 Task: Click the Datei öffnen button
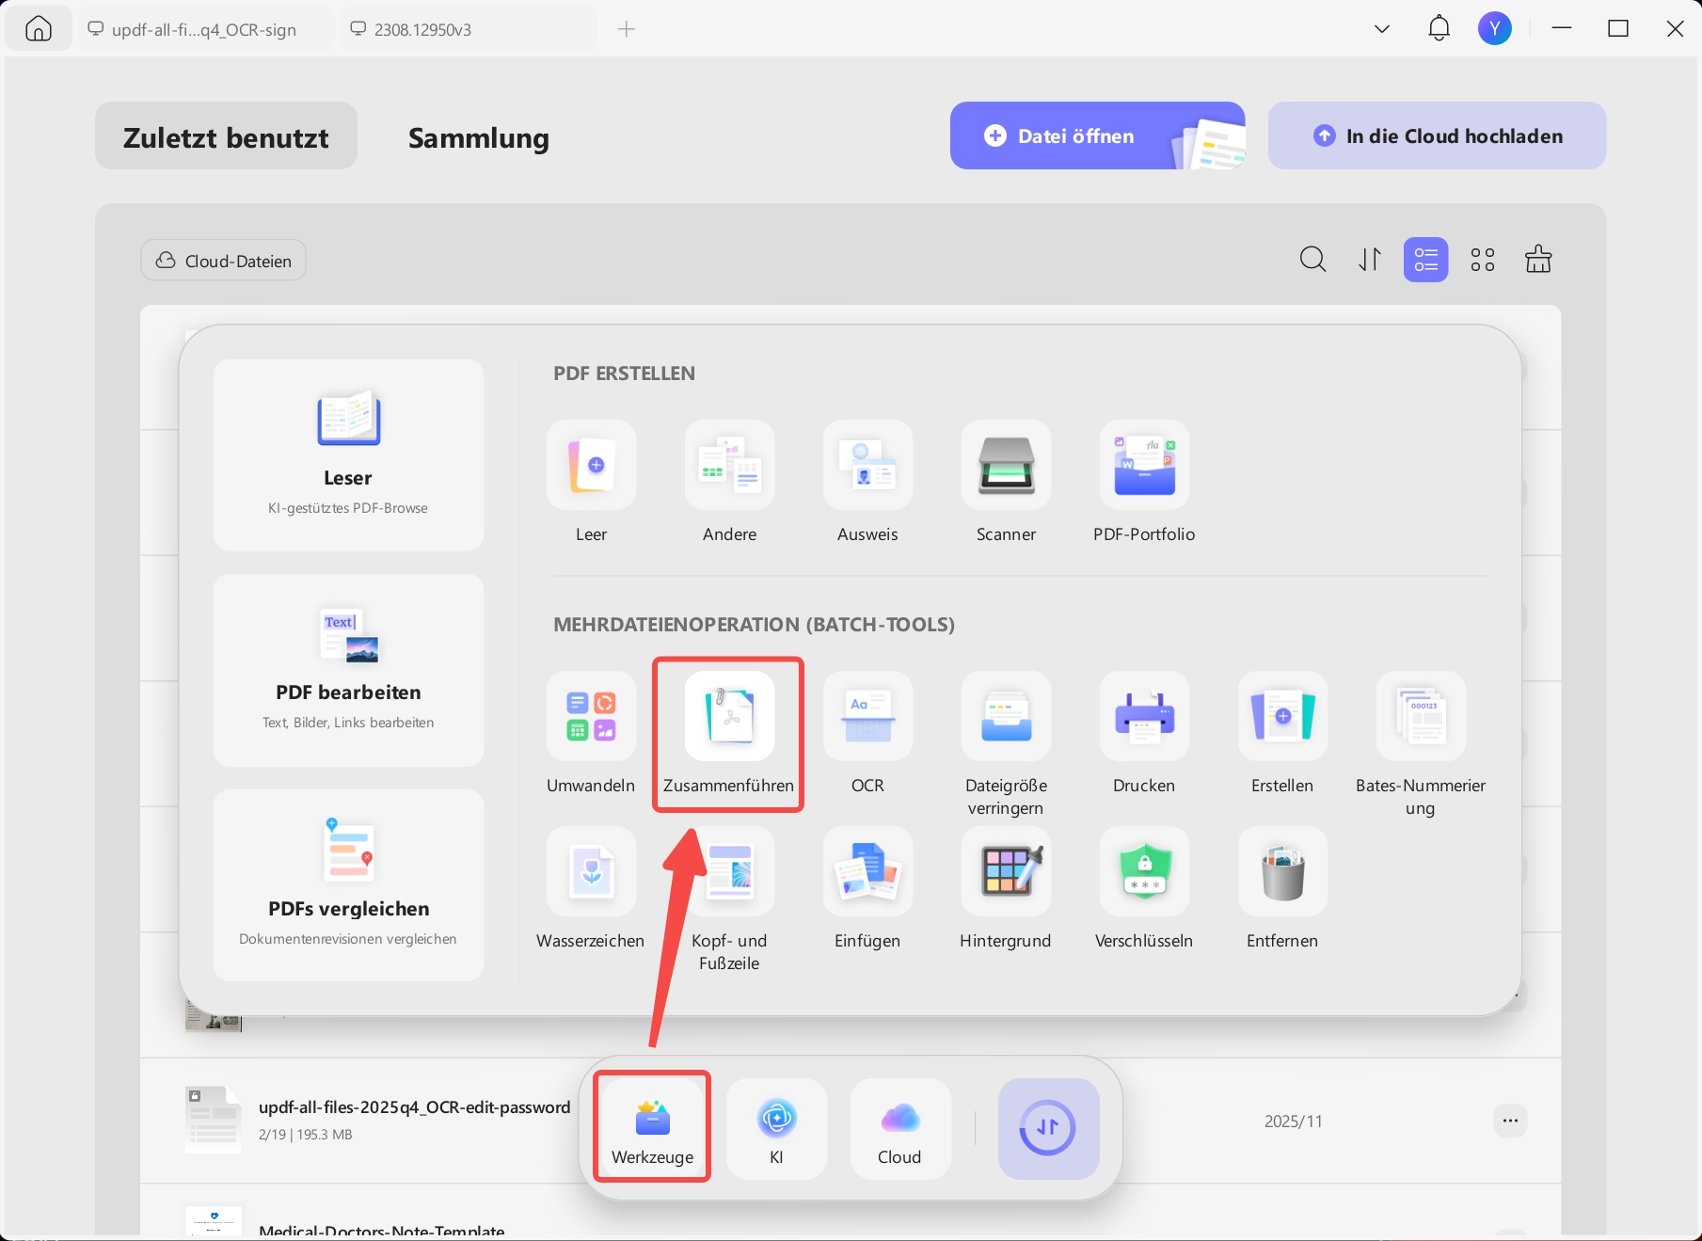click(x=1098, y=135)
